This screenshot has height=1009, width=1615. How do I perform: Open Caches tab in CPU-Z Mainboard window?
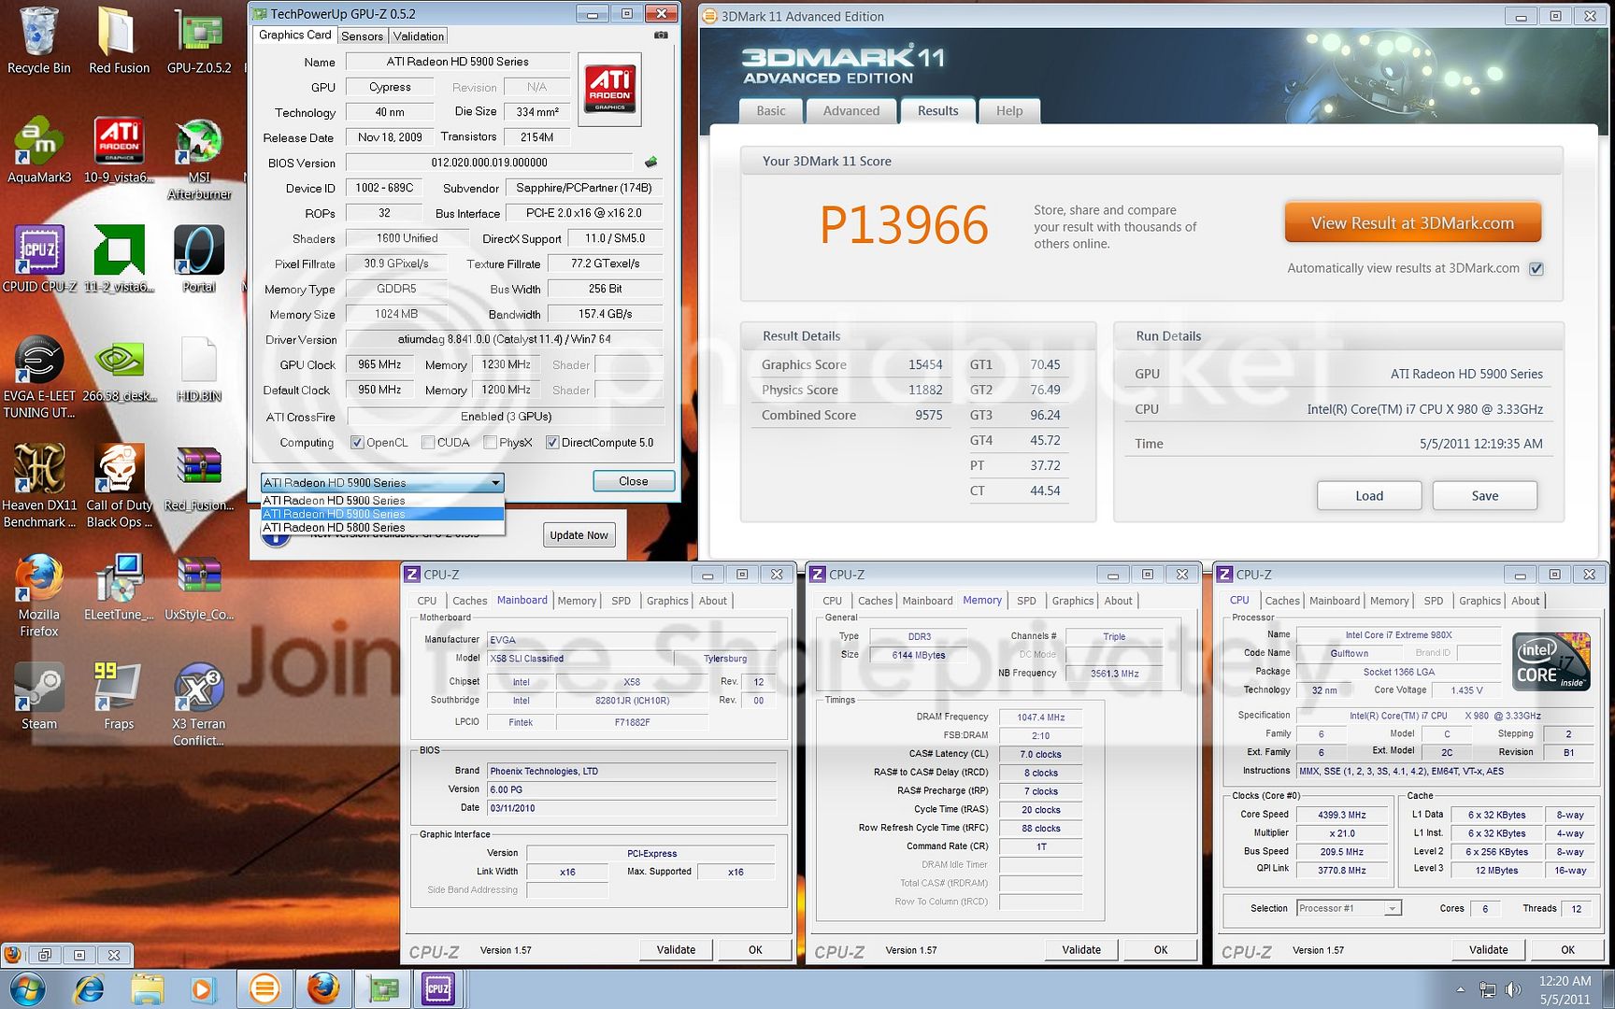pyautogui.click(x=469, y=601)
